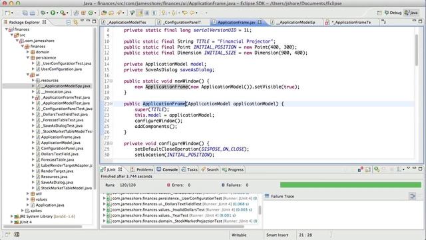Rerun tests in JUnit view

coord(377,169)
